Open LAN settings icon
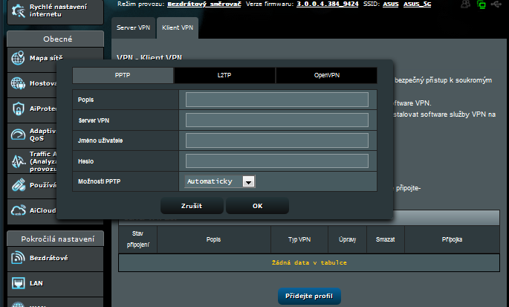 (x=19, y=283)
